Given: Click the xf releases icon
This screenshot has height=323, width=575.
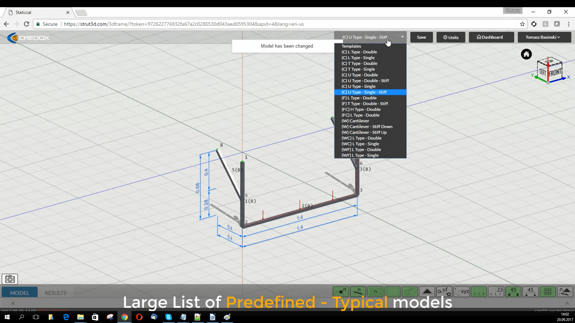Looking at the screenshot, I should (444, 291).
